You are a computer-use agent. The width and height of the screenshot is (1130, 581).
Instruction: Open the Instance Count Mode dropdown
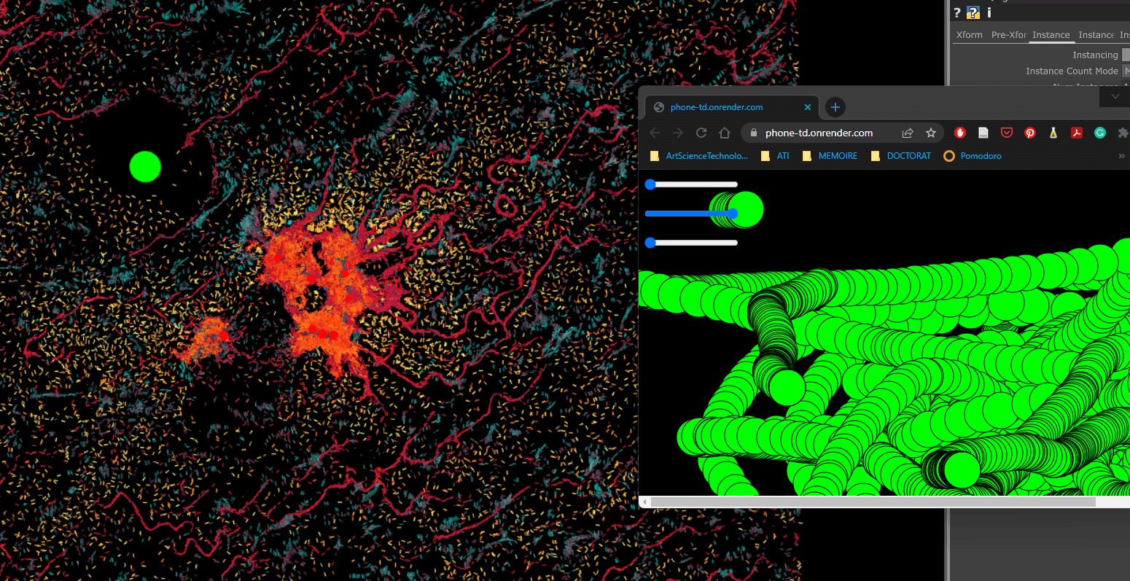pyautogui.click(x=1126, y=71)
